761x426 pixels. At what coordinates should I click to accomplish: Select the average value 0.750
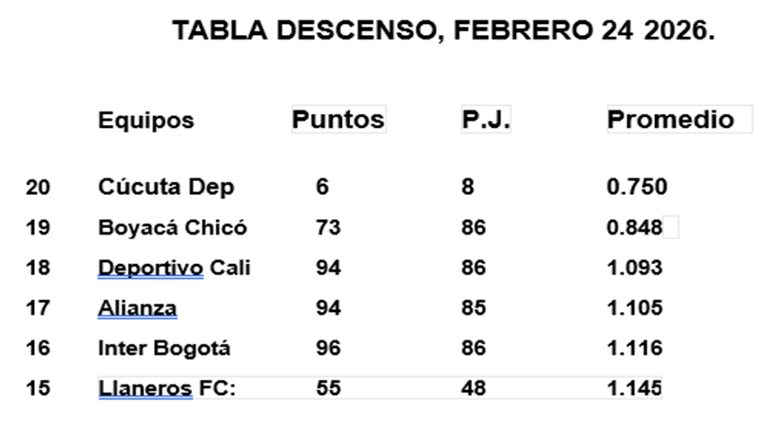636,187
